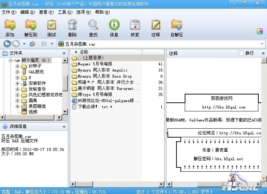Select the H5游戏论坛 web shortcut file
Image resolution: width=267 pixels, height=194 pixels.
tap(106, 101)
